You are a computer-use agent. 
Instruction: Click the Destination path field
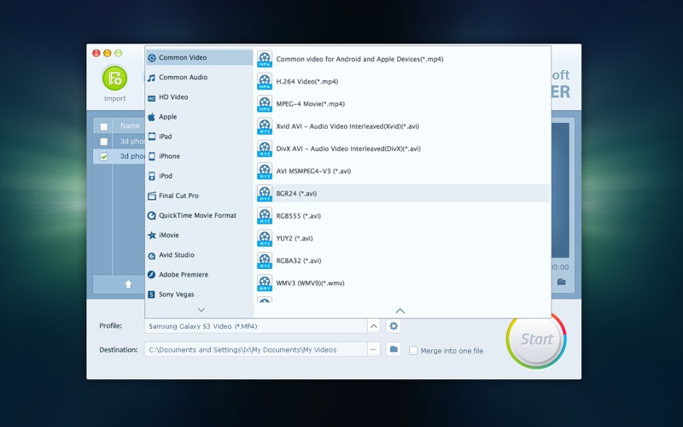pos(256,350)
